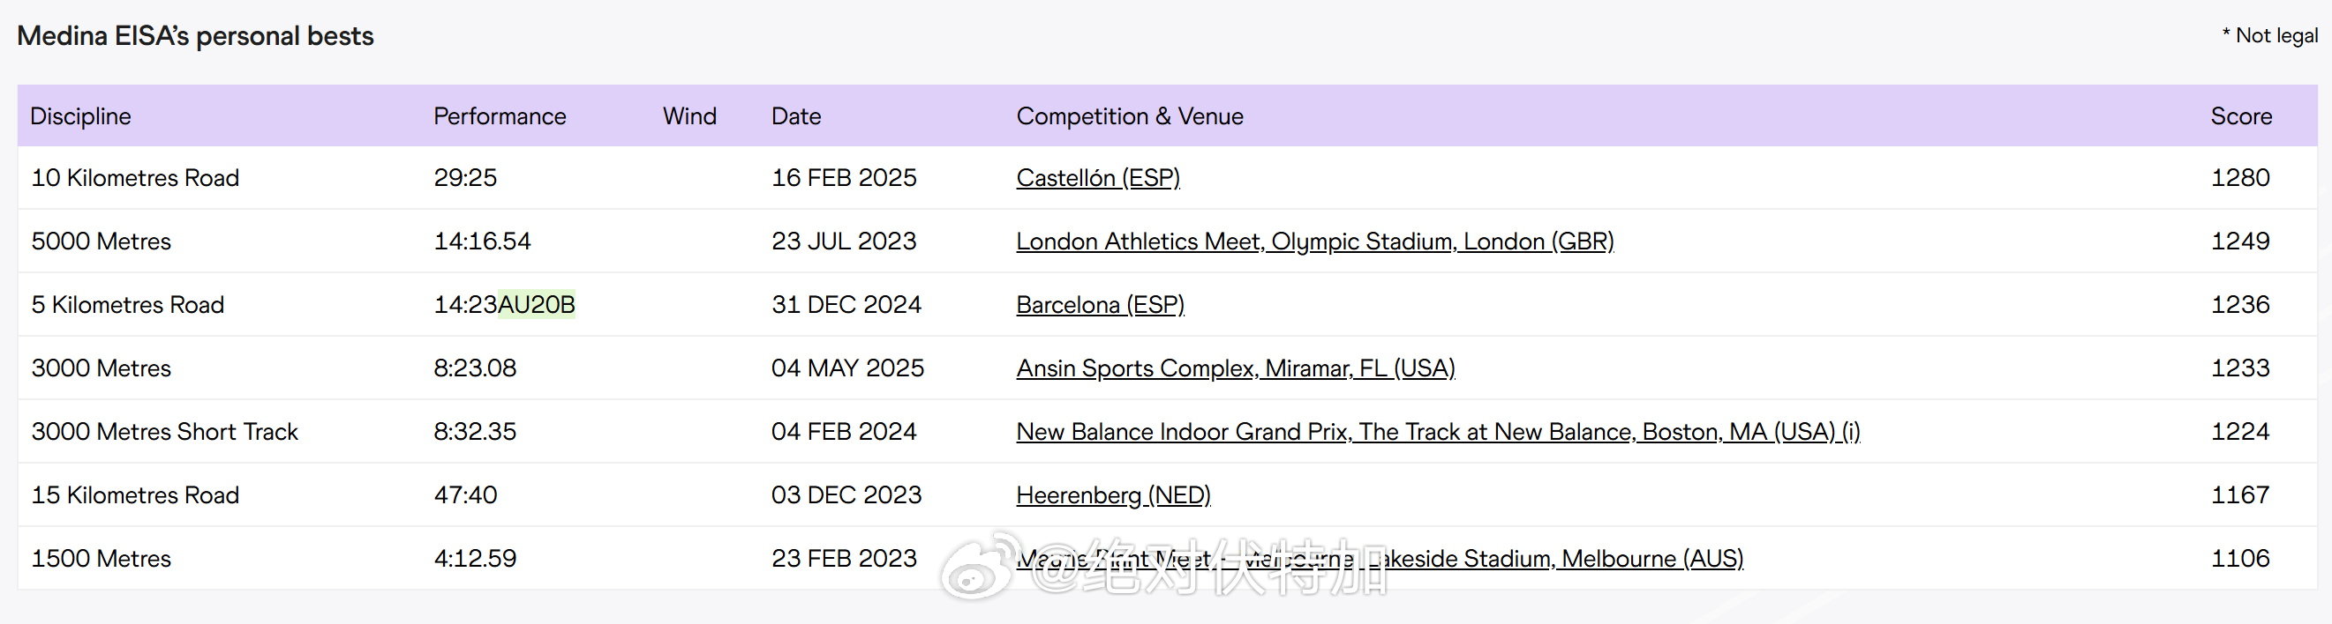Click the Date column header

[x=796, y=115]
